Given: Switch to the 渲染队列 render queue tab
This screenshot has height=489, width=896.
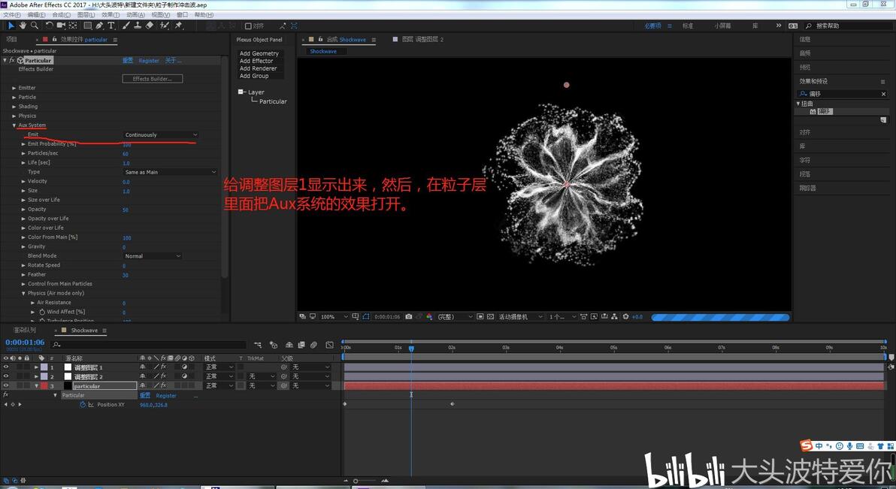Looking at the screenshot, I should pos(25,331).
